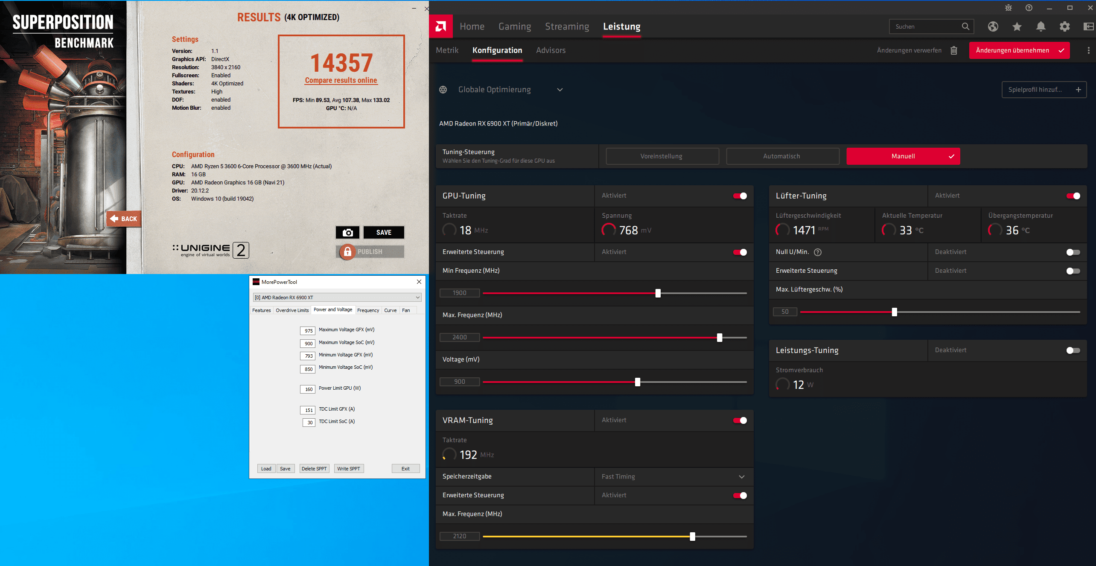Viewport: 1096px width, 566px height.
Task: Click the lock icon on Publish button
Action: (348, 252)
